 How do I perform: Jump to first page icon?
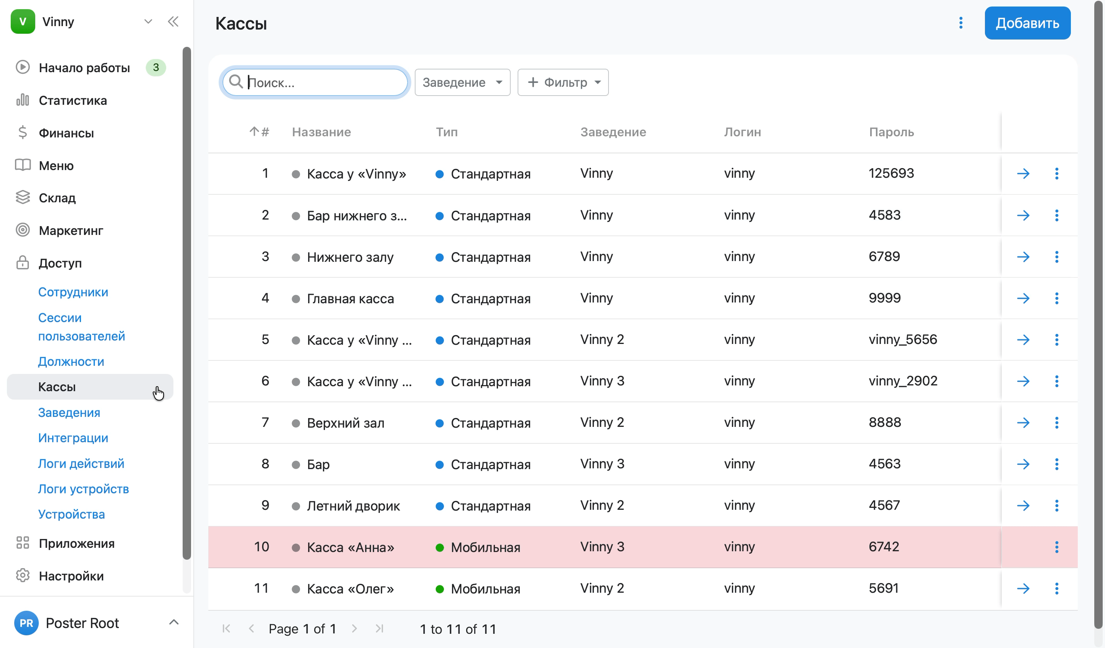[x=226, y=629]
